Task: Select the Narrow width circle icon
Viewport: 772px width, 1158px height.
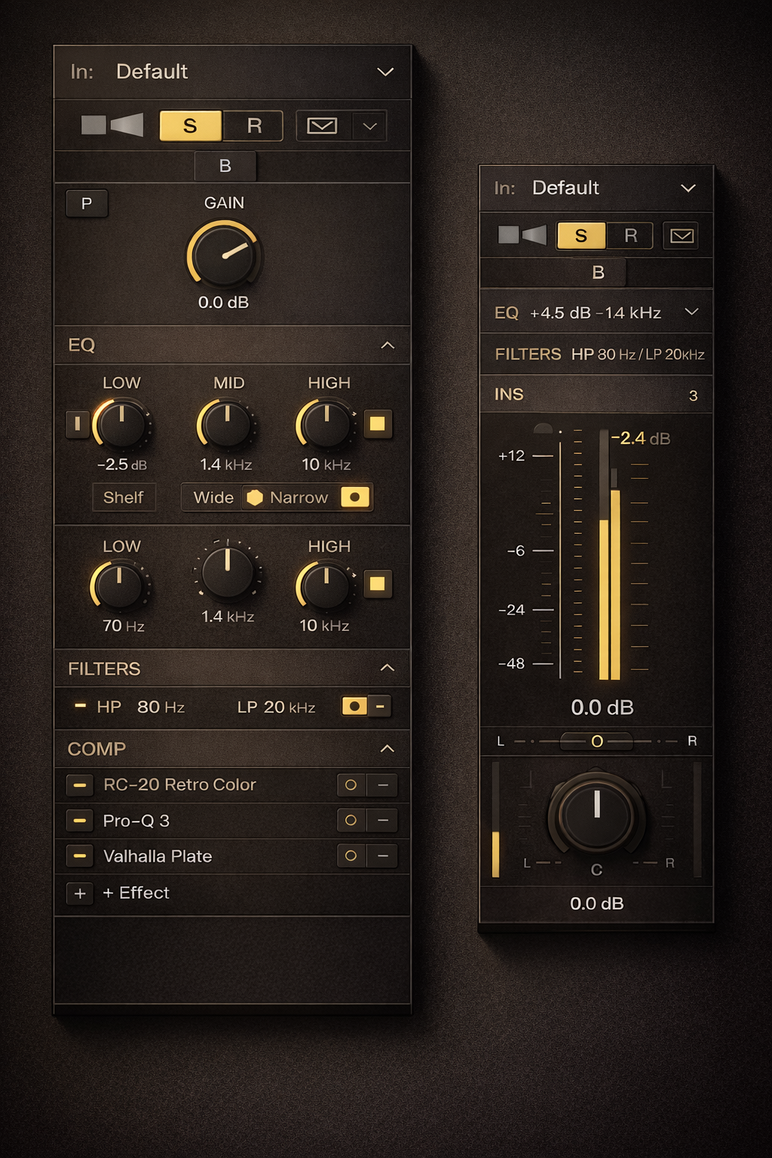Action: (354, 497)
